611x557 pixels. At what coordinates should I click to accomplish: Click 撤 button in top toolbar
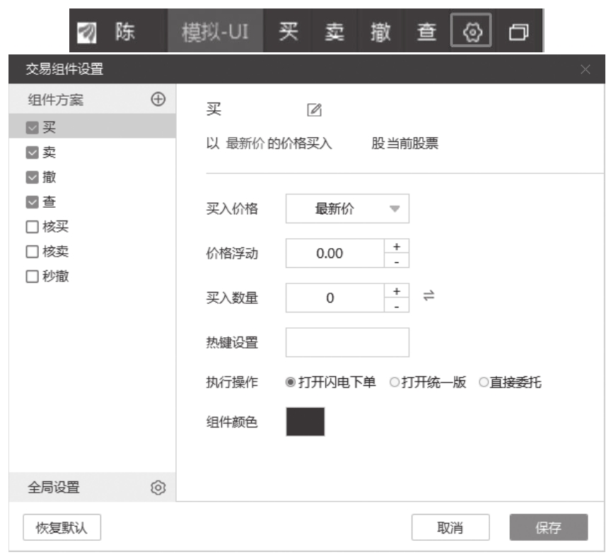pos(380,32)
